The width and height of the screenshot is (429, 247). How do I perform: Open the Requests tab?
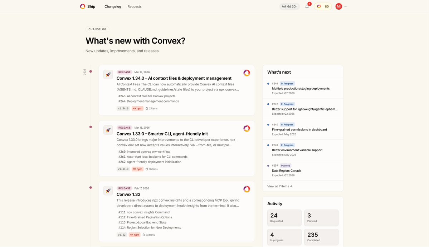pos(134,6)
